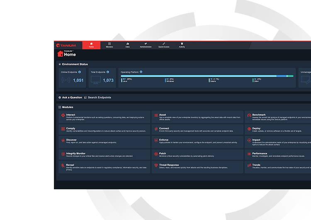This screenshot has height=220, width=311.
Task: Open the Discover module
Action: pos(104,142)
